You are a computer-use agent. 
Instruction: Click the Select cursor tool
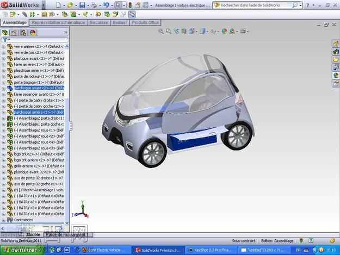pos(119,5)
